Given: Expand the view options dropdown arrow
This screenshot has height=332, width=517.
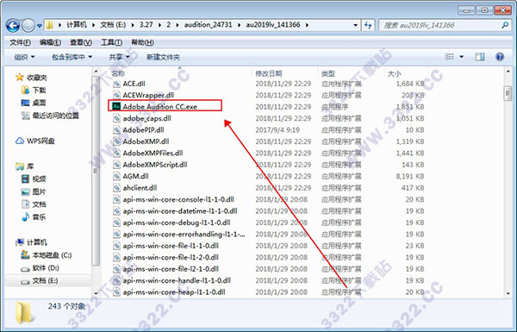Looking at the screenshot, I should pyautogui.click(x=462, y=57).
